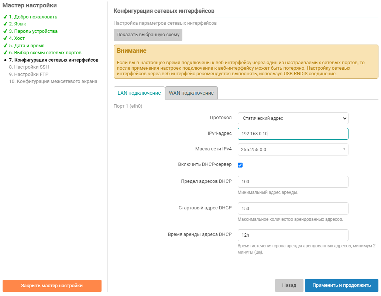Select the LAN подключение tab
The width and height of the screenshot is (381, 296).
(x=139, y=93)
